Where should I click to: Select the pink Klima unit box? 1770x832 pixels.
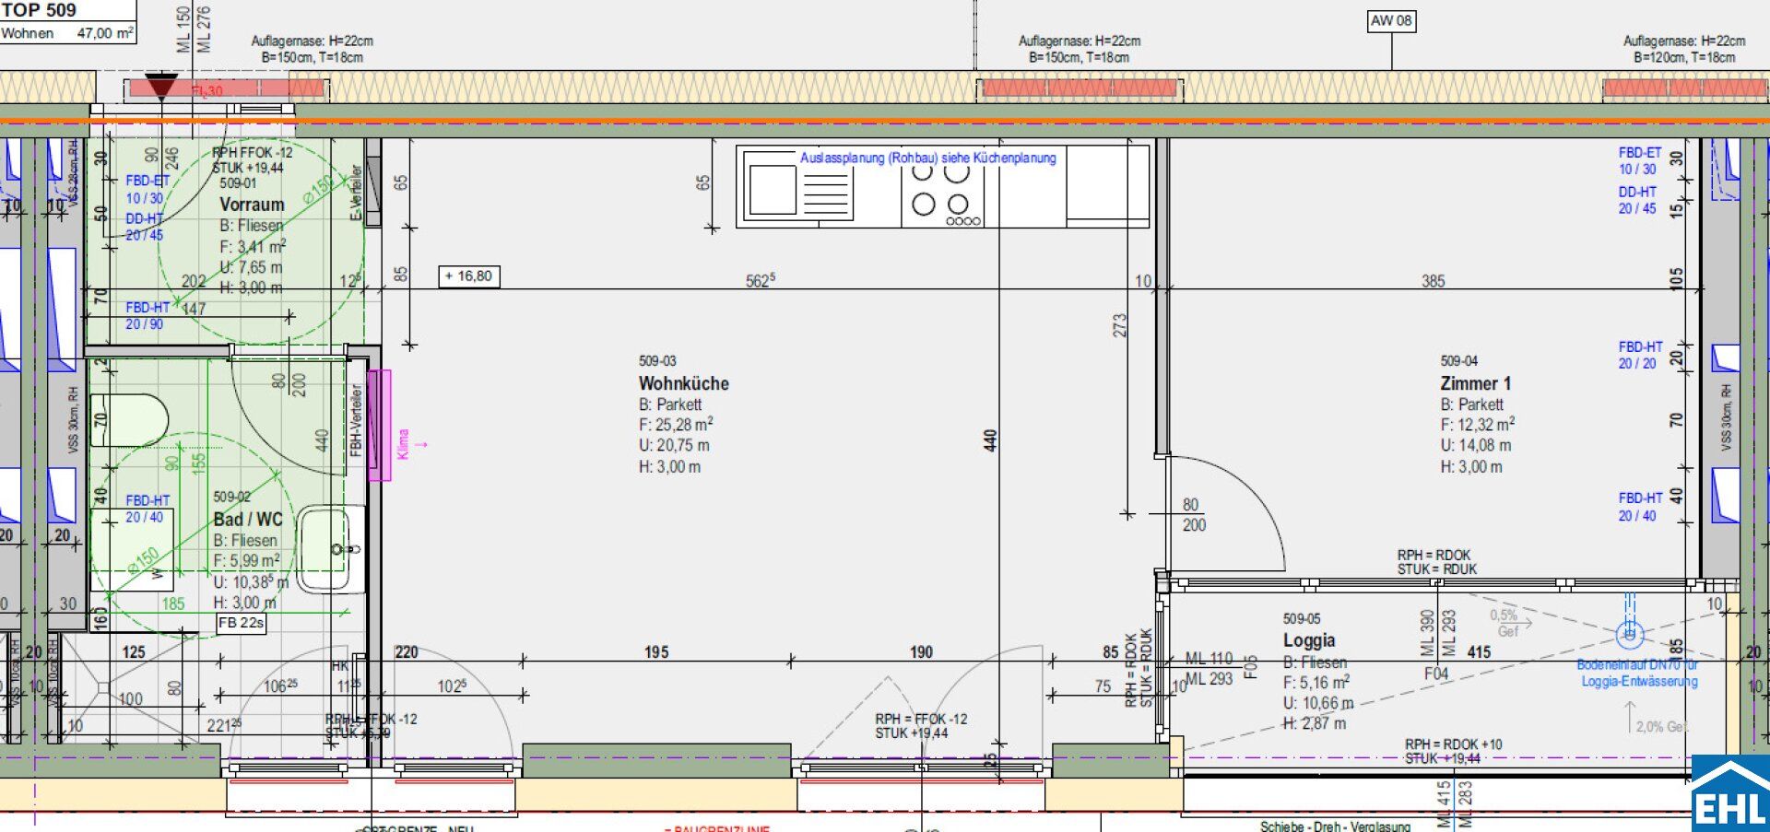click(x=379, y=425)
